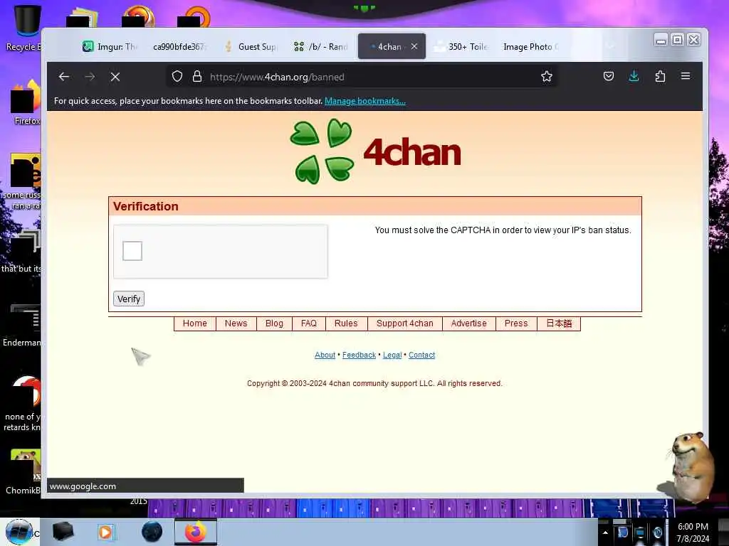The height and width of the screenshot is (546, 729).
Task: Open the About footer link
Action: pos(325,355)
